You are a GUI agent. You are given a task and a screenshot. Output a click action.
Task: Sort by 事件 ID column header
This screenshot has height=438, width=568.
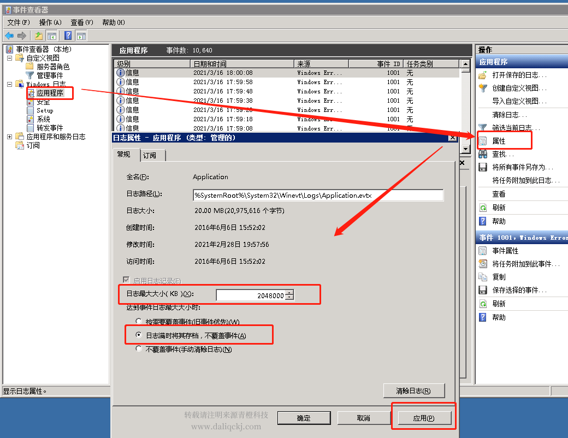(376, 64)
